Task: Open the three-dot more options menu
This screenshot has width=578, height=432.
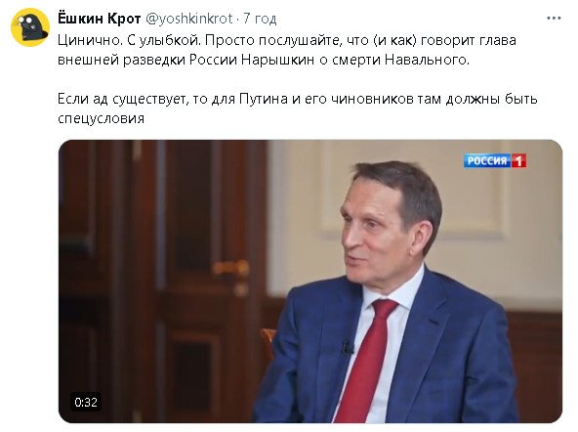Action: coord(554,19)
